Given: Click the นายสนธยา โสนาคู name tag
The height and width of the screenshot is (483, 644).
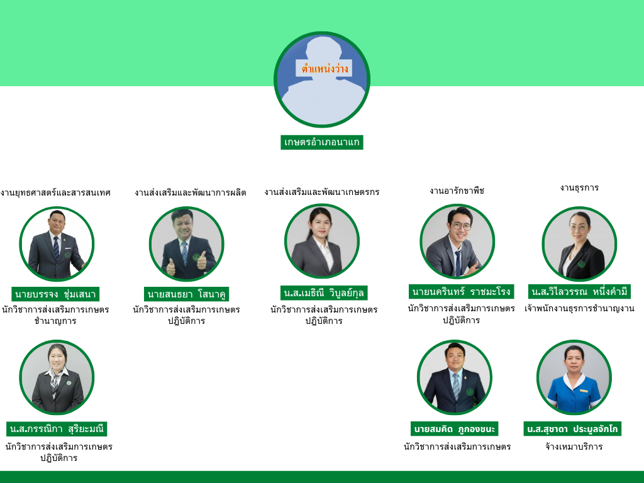Looking at the screenshot, I should click(x=186, y=294).
